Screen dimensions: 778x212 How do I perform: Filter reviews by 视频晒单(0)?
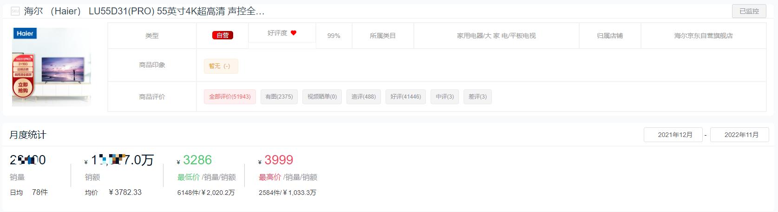click(x=322, y=97)
